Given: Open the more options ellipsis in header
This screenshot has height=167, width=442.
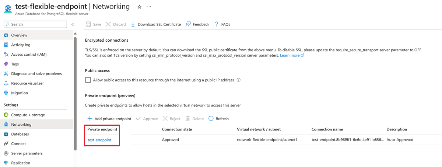Looking at the screenshot, I should coord(149,7).
